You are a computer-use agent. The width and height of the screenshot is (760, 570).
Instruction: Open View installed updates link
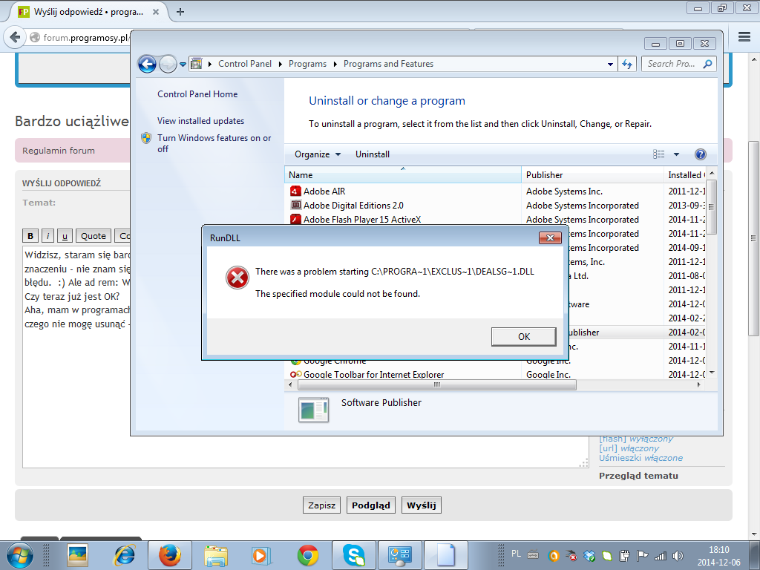pos(200,121)
